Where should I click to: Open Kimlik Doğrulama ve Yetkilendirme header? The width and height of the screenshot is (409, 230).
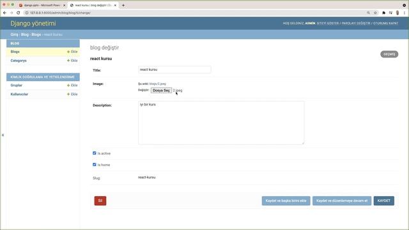(43, 77)
